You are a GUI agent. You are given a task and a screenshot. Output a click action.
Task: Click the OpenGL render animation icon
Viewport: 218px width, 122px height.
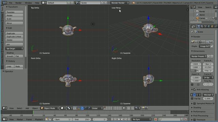pos(146,108)
